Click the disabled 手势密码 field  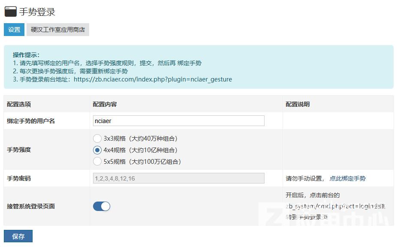coord(178,178)
